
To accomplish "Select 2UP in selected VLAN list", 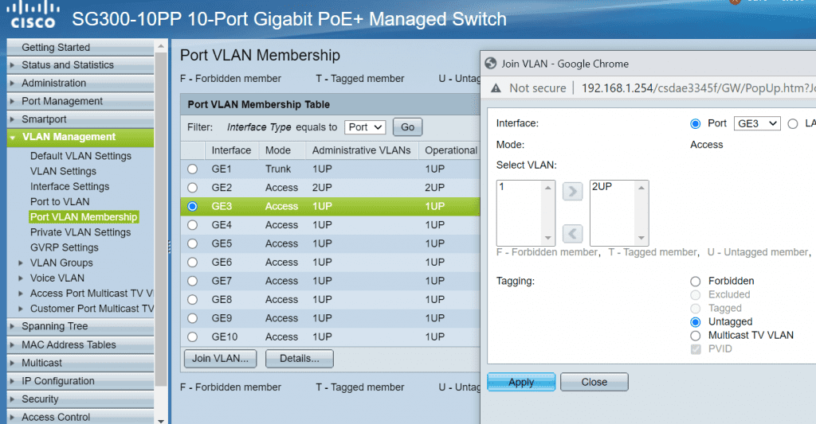I will [613, 186].
